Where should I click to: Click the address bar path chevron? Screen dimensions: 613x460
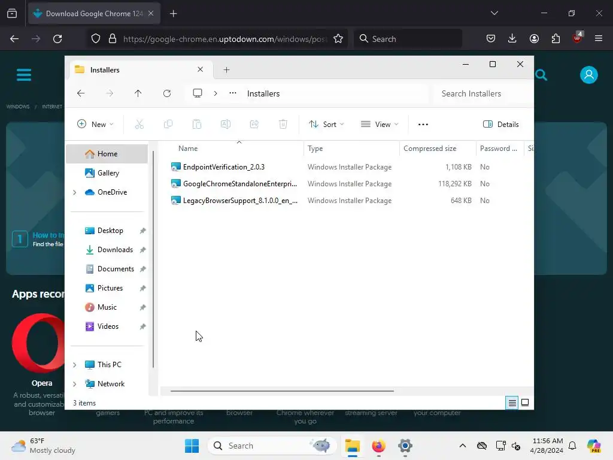tap(216, 93)
